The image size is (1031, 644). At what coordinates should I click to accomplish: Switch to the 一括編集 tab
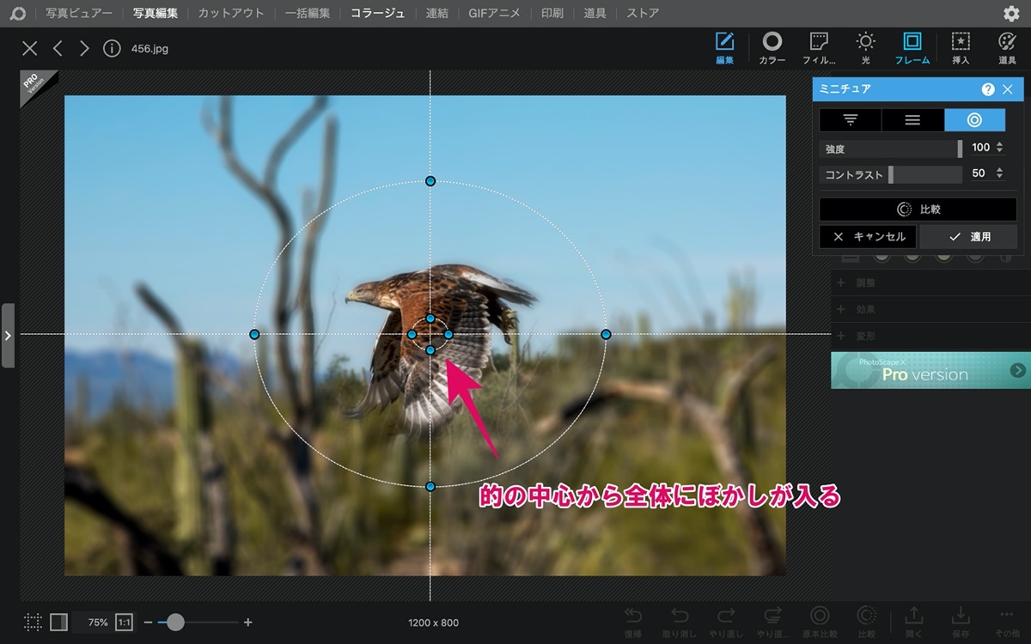307,13
